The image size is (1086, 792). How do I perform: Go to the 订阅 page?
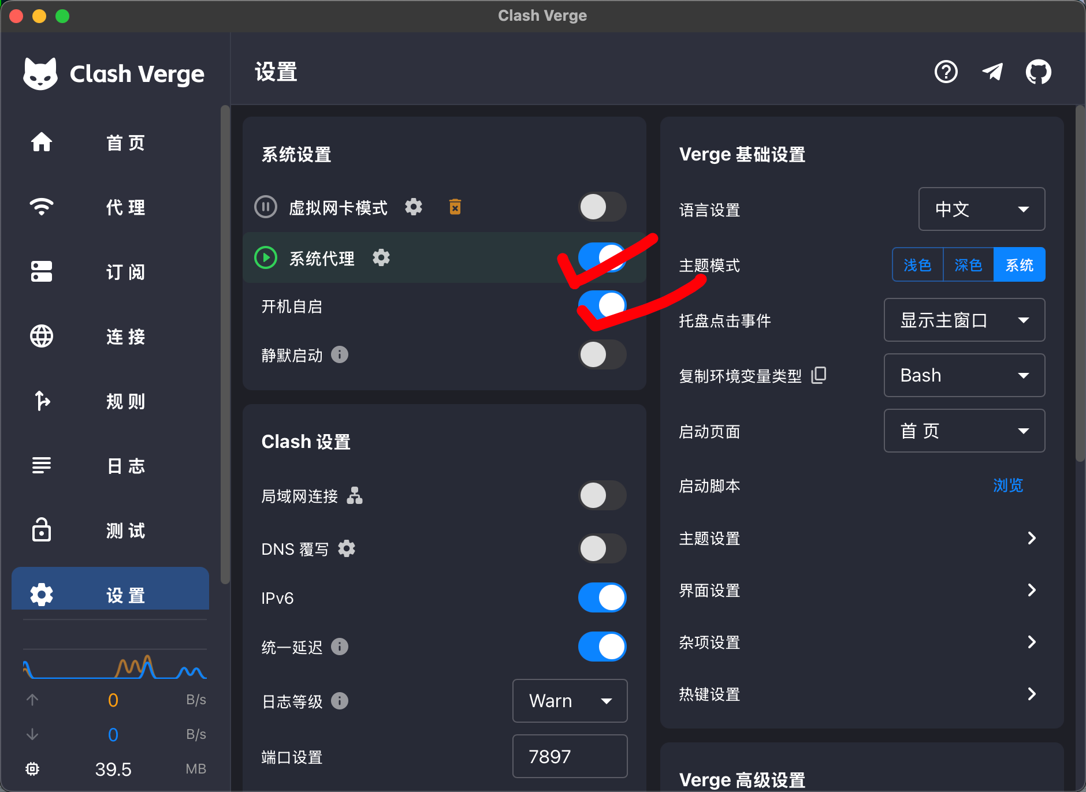pos(110,271)
